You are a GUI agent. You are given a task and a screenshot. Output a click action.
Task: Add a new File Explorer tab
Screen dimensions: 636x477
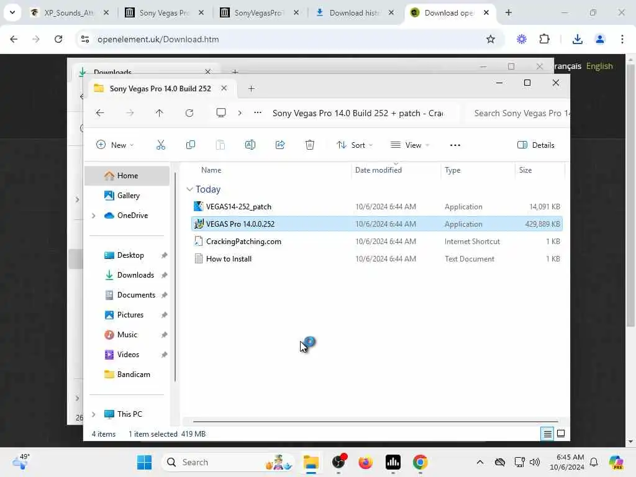pos(252,88)
